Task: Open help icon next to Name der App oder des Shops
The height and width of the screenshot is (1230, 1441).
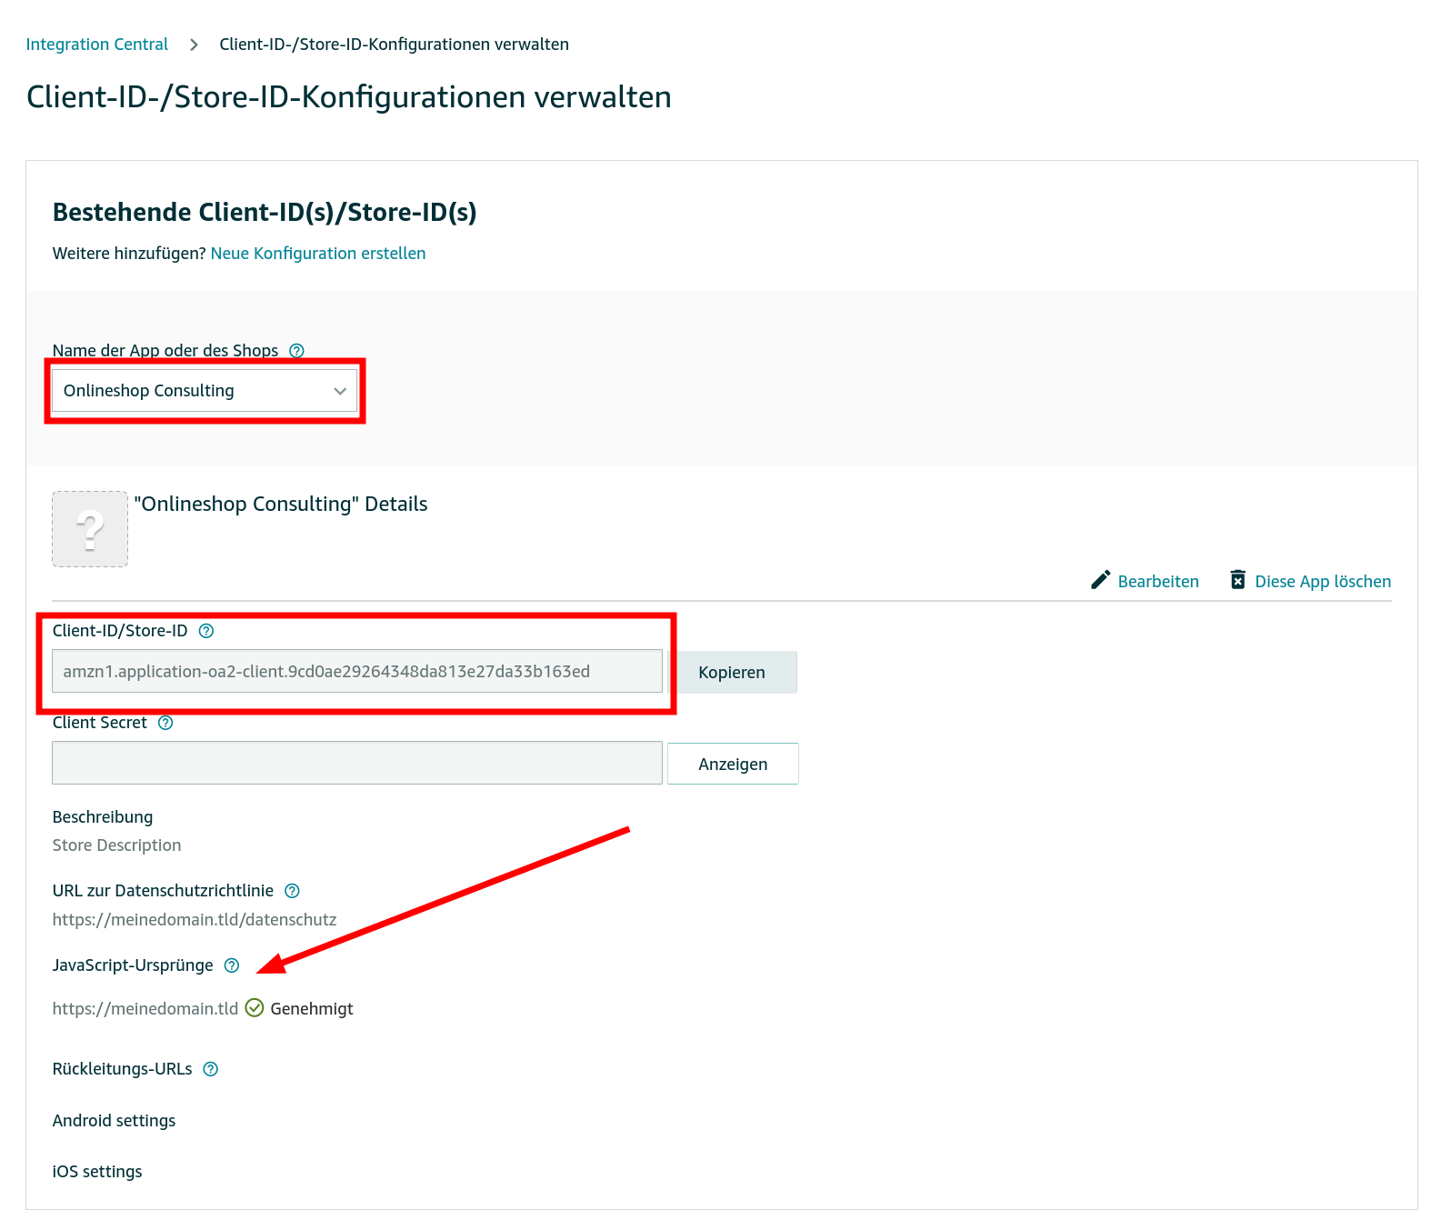Action: 296,351
